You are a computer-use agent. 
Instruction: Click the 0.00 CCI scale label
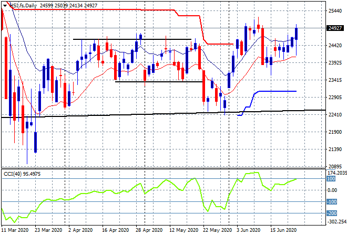coord(332,190)
